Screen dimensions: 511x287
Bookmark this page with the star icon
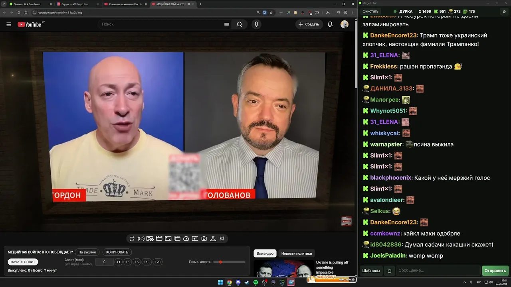coord(271,12)
